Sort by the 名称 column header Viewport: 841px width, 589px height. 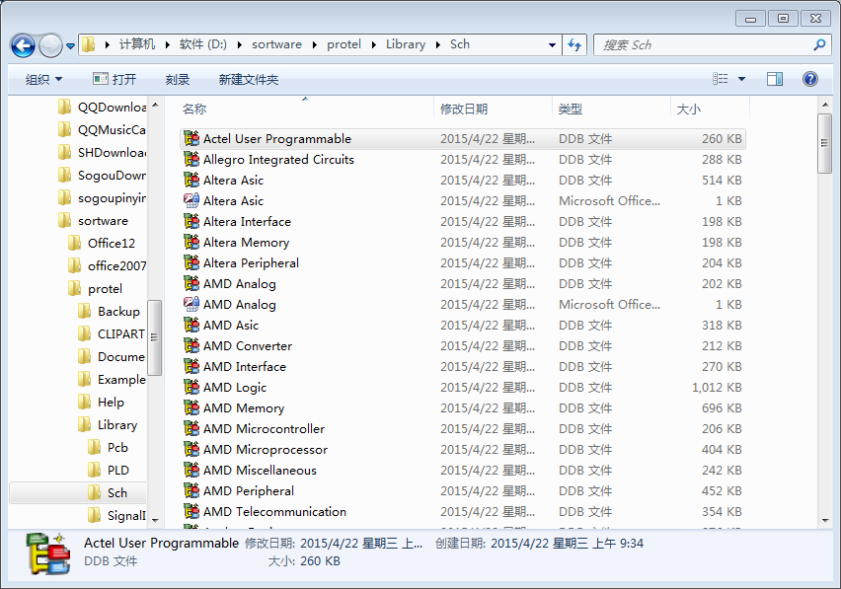tap(194, 110)
